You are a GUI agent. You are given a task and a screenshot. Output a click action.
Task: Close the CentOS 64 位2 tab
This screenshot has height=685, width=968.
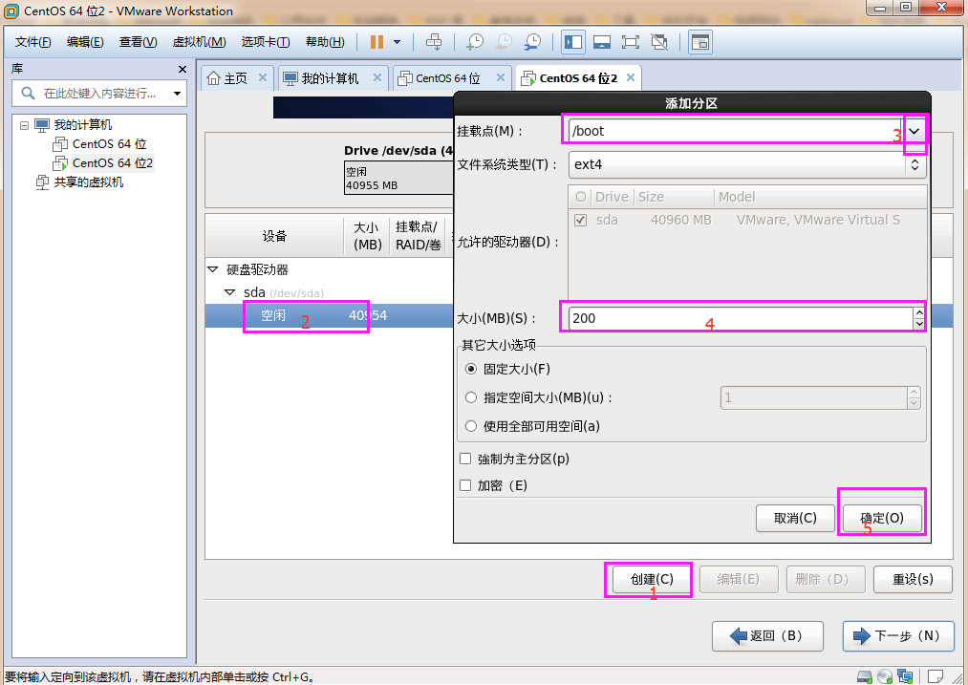(x=631, y=77)
